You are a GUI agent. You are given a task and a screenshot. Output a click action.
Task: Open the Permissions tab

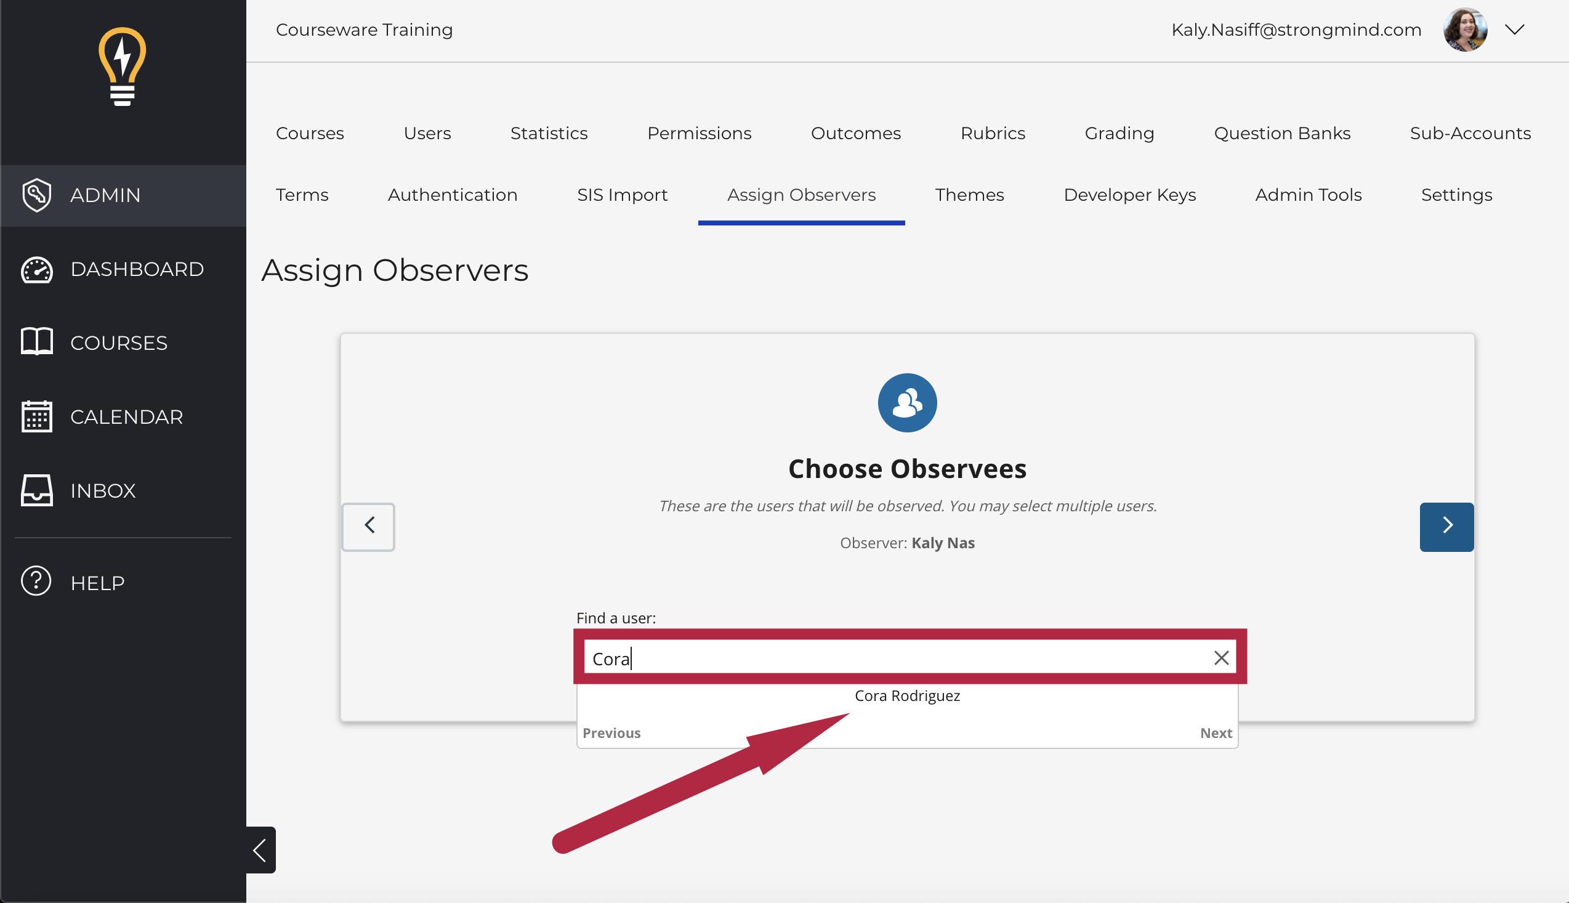tap(700, 132)
